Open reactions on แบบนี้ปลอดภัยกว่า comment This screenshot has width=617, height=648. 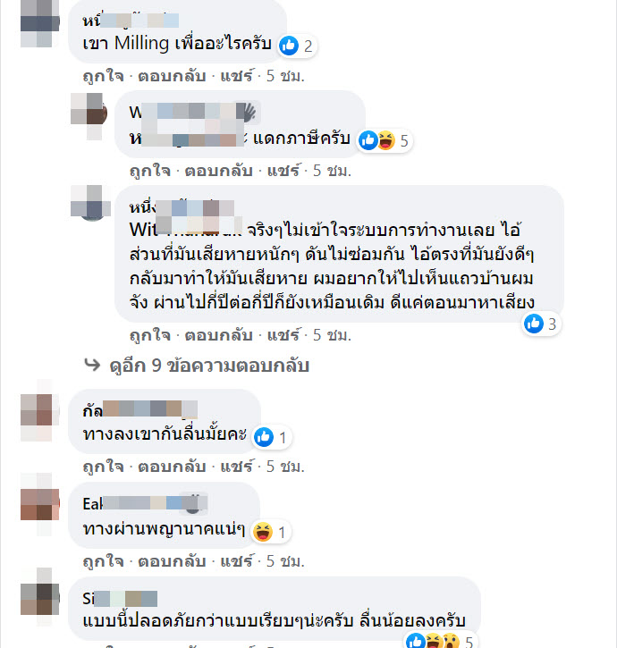[x=440, y=642]
